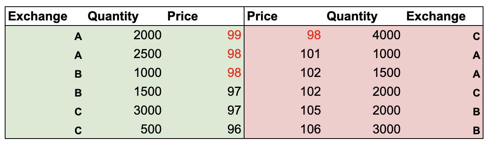This screenshot has width=489, height=146.
Task: Click the 4000 quantity cell
Action: click(x=386, y=35)
